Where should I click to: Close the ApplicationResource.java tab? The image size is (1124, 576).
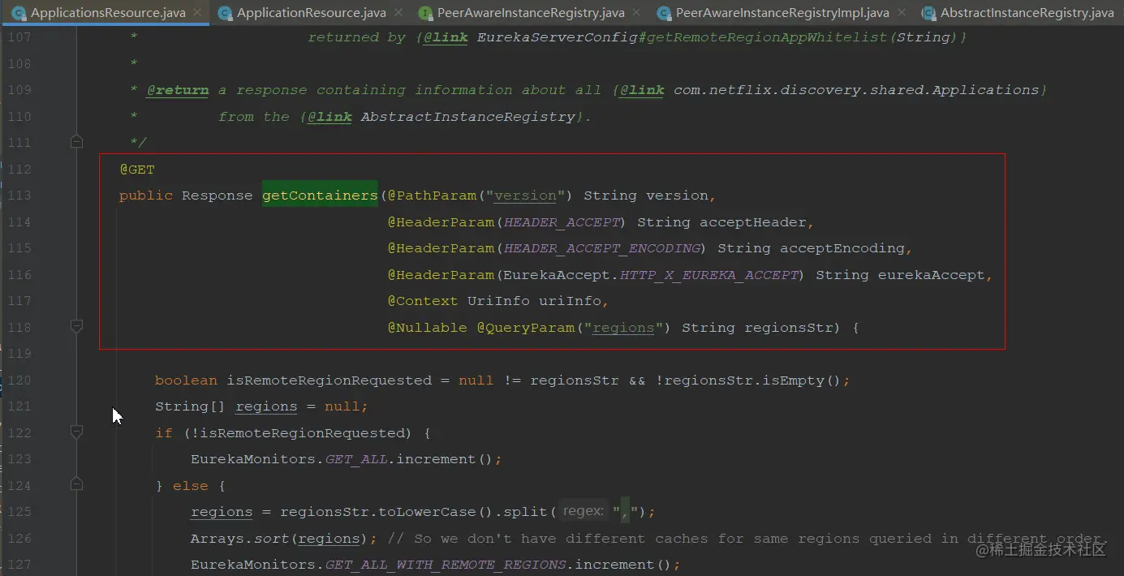398,13
